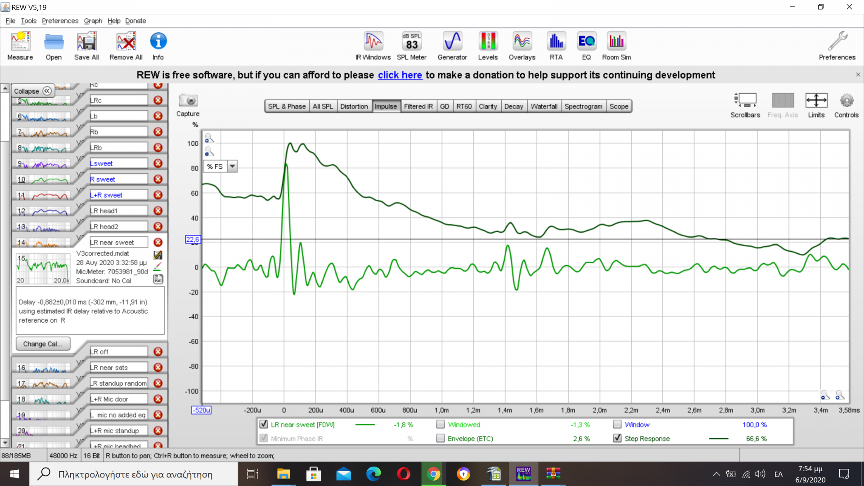Screen dimensions: 864x486
Task: Open the Donate menu
Action: (135, 21)
